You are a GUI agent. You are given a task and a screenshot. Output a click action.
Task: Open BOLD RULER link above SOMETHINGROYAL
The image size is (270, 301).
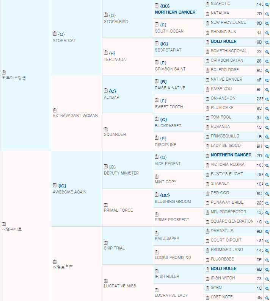tap(224, 42)
